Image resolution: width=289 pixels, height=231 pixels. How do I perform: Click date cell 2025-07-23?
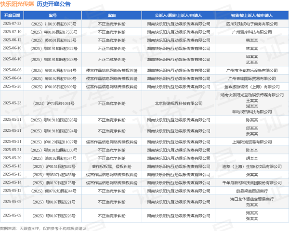pos(12,24)
